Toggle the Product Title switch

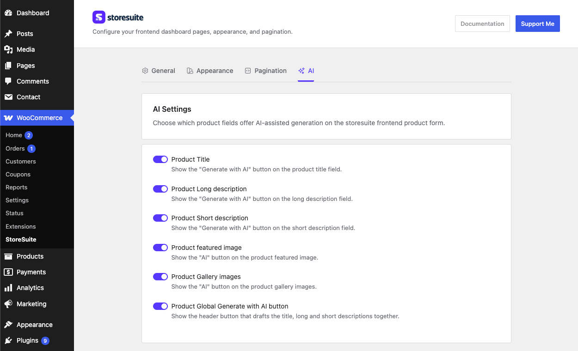[160, 159]
